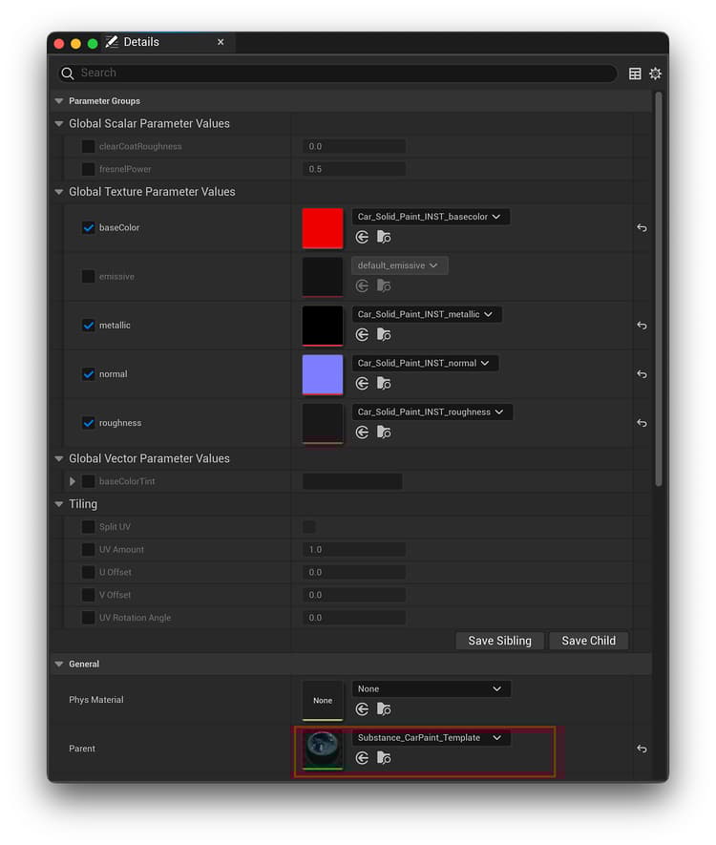Open Phys Material None dropdown
The width and height of the screenshot is (716, 845).
click(x=431, y=688)
